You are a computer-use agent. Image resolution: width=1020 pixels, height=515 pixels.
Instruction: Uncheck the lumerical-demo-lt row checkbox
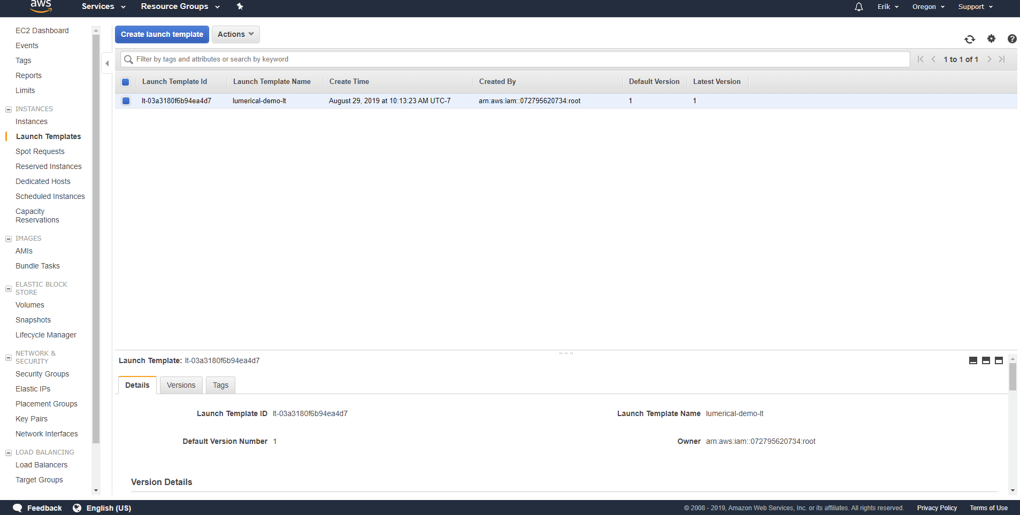[x=126, y=101]
